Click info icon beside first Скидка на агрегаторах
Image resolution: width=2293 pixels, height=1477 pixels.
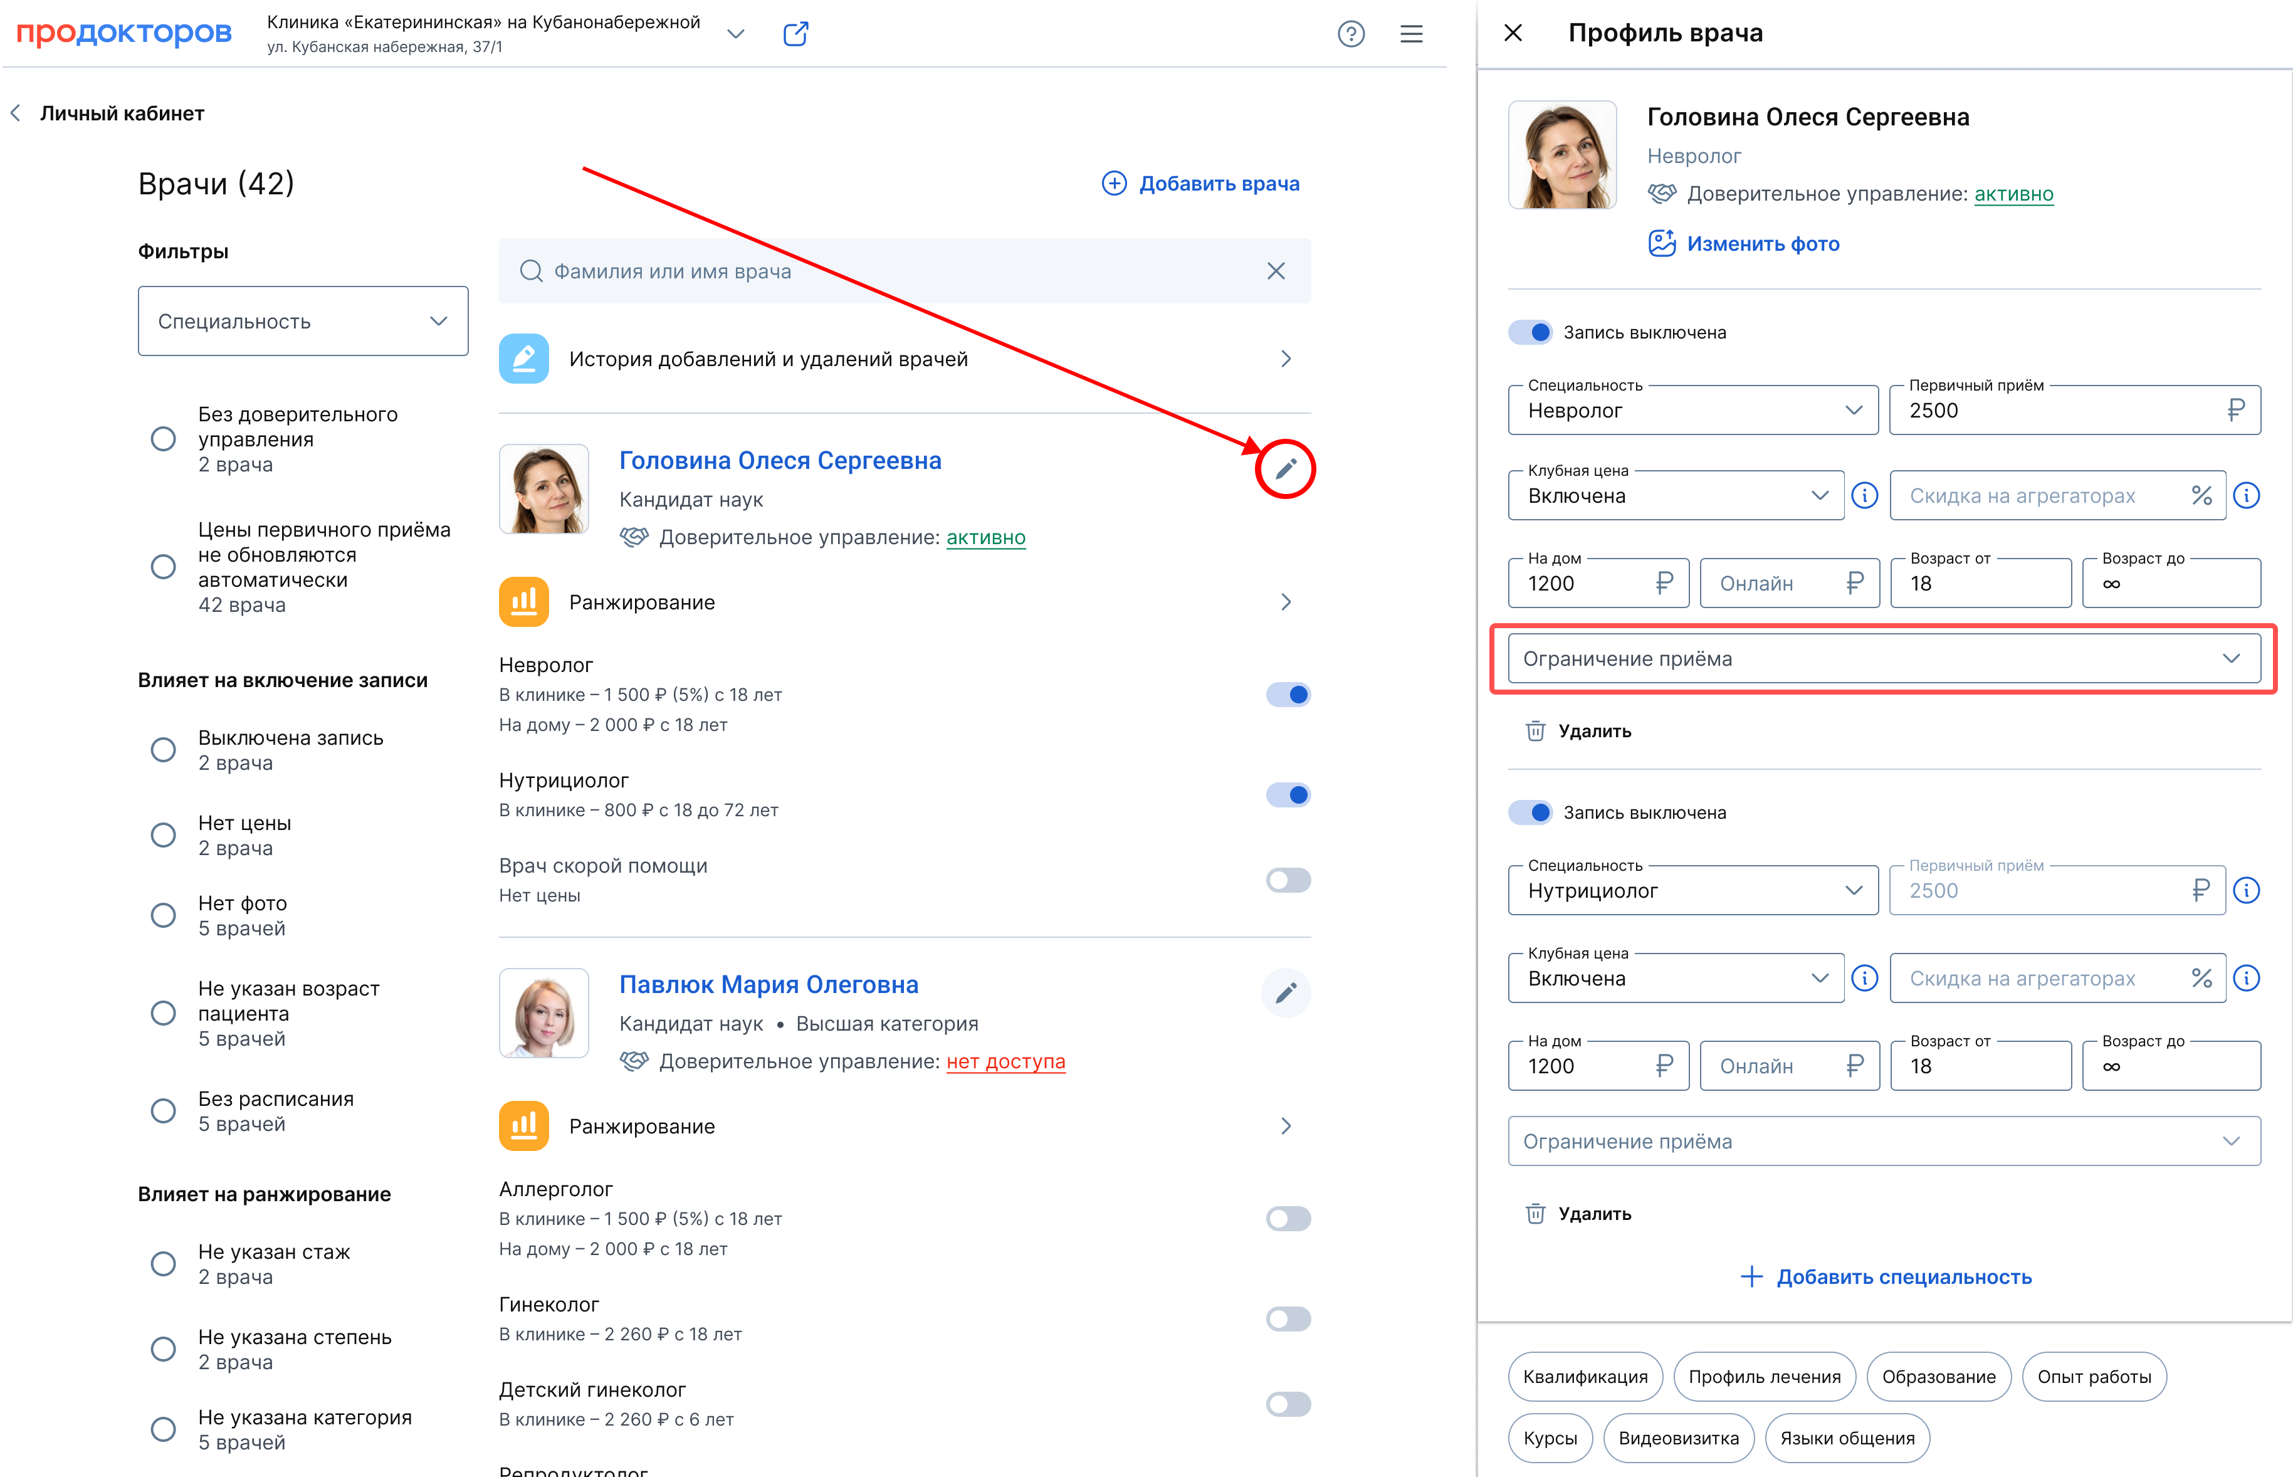pyautogui.click(x=2246, y=496)
